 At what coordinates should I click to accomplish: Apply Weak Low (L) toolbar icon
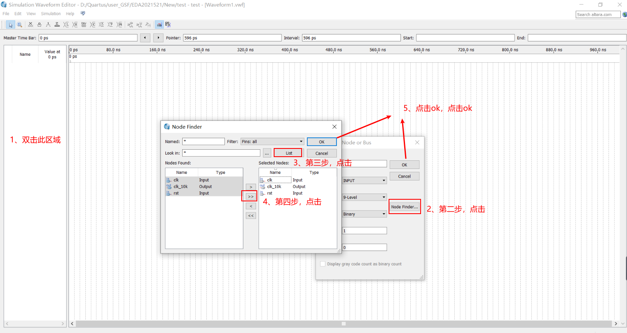click(66, 25)
